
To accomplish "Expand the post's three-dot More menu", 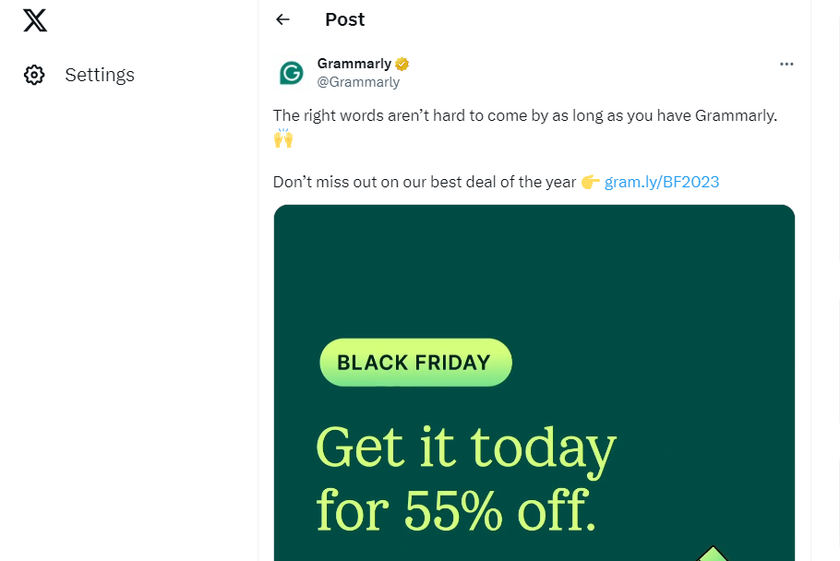I will tap(786, 64).
